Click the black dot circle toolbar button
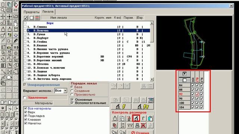The height and width of the screenshot is (134, 239). click(3, 108)
